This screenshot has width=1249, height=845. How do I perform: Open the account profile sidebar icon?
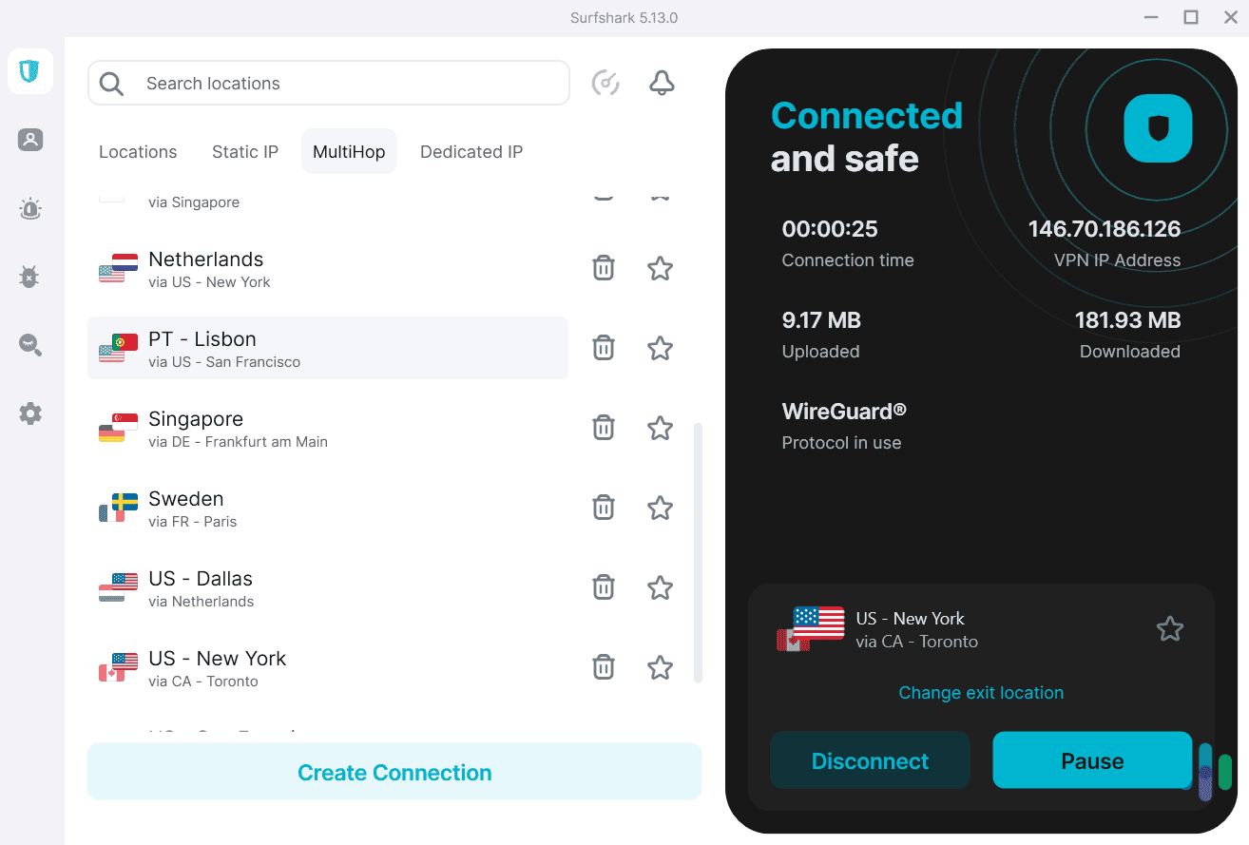pyautogui.click(x=29, y=140)
